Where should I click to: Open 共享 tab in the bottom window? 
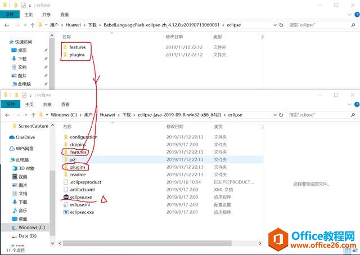[47, 105]
